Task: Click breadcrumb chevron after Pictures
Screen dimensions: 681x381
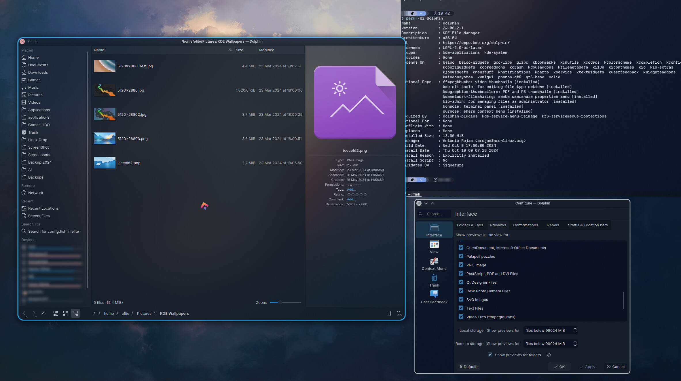Action: point(155,313)
